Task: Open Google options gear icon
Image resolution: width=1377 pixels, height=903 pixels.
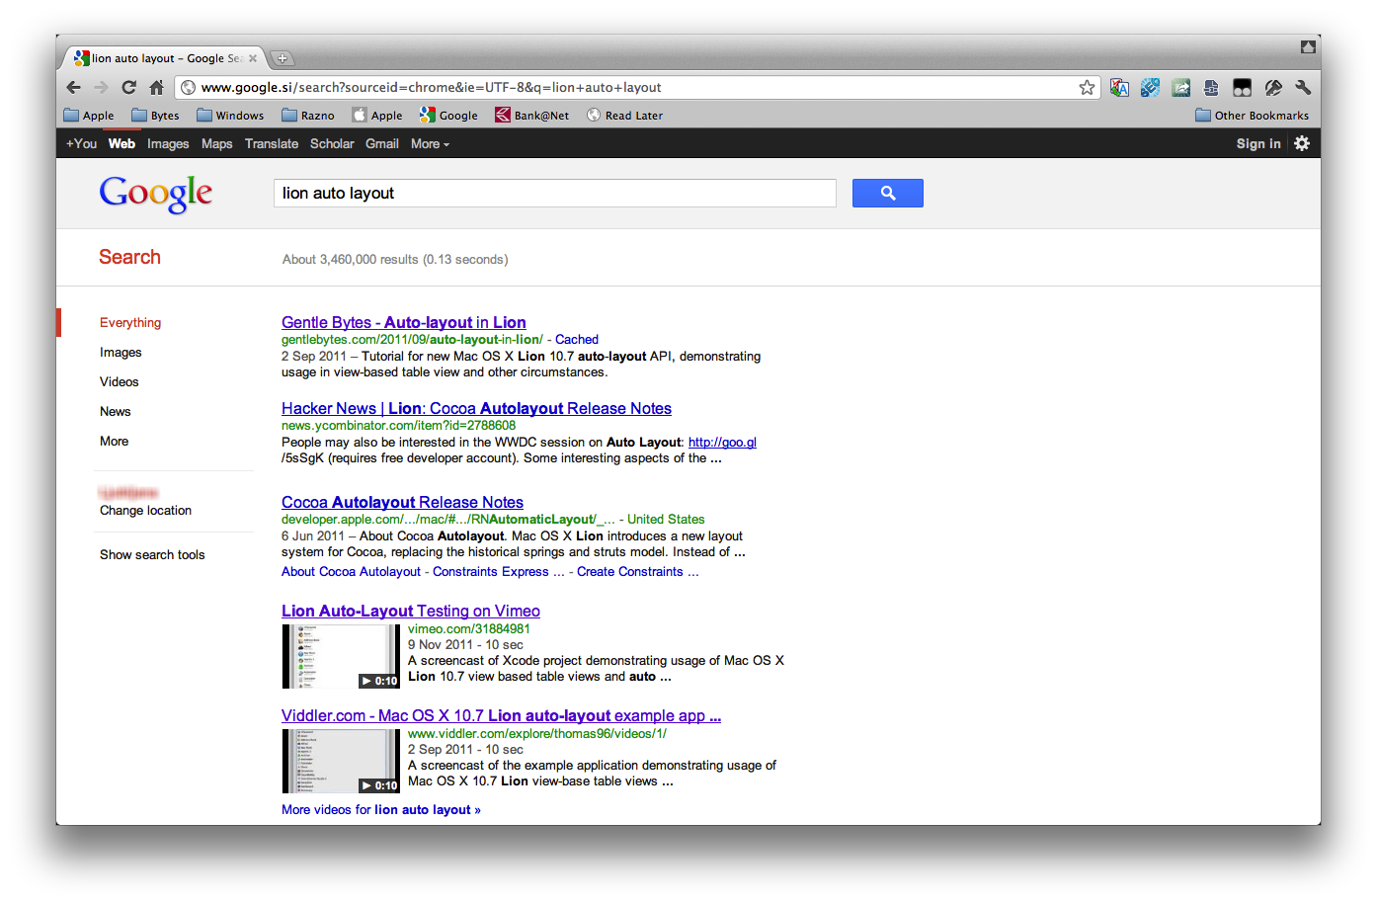Action: [x=1302, y=143]
